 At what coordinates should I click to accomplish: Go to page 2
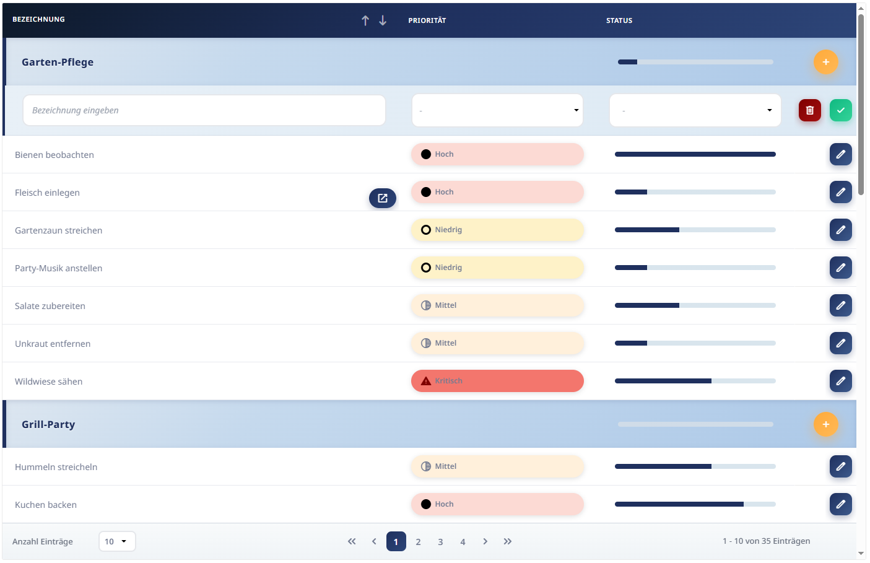point(418,542)
